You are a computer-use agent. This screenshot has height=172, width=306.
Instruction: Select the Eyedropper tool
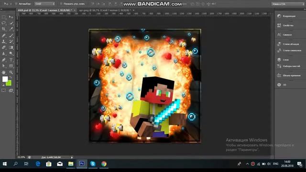tap(11, 29)
